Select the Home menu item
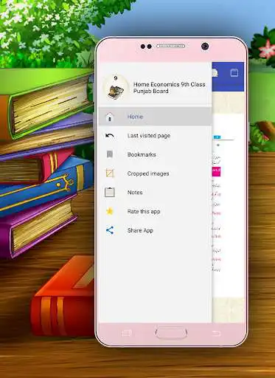The image size is (275, 378). pyautogui.click(x=156, y=117)
